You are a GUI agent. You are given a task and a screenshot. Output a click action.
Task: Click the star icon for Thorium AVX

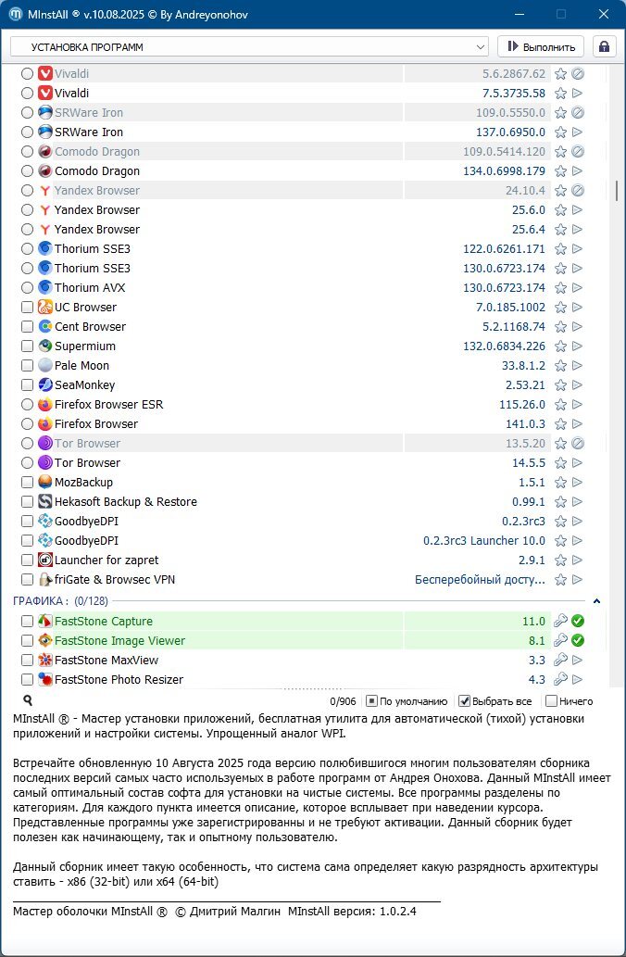[560, 287]
